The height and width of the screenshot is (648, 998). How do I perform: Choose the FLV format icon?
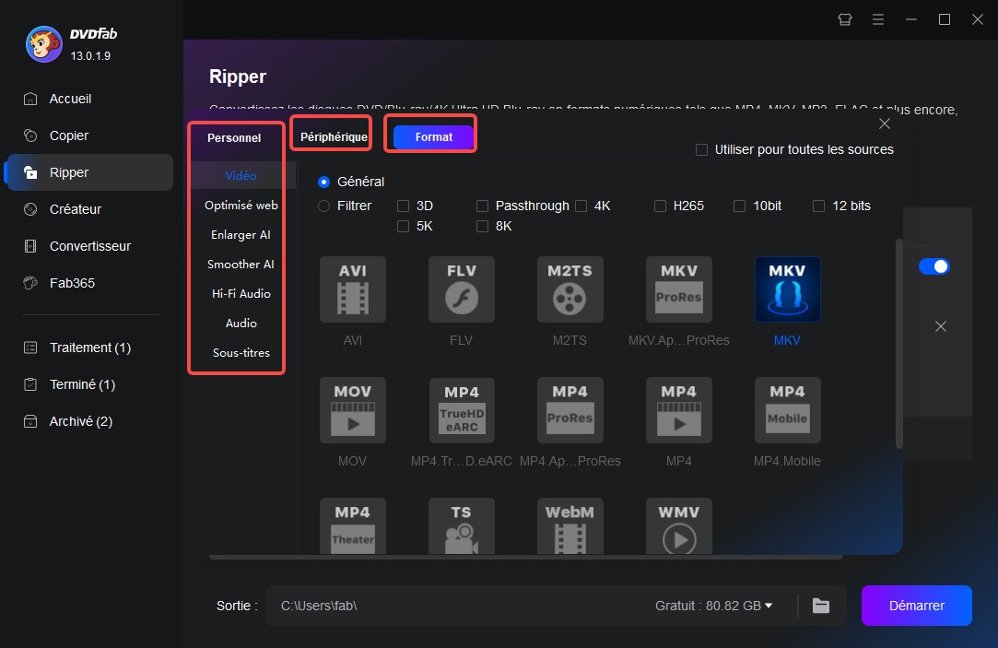(x=462, y=289)
